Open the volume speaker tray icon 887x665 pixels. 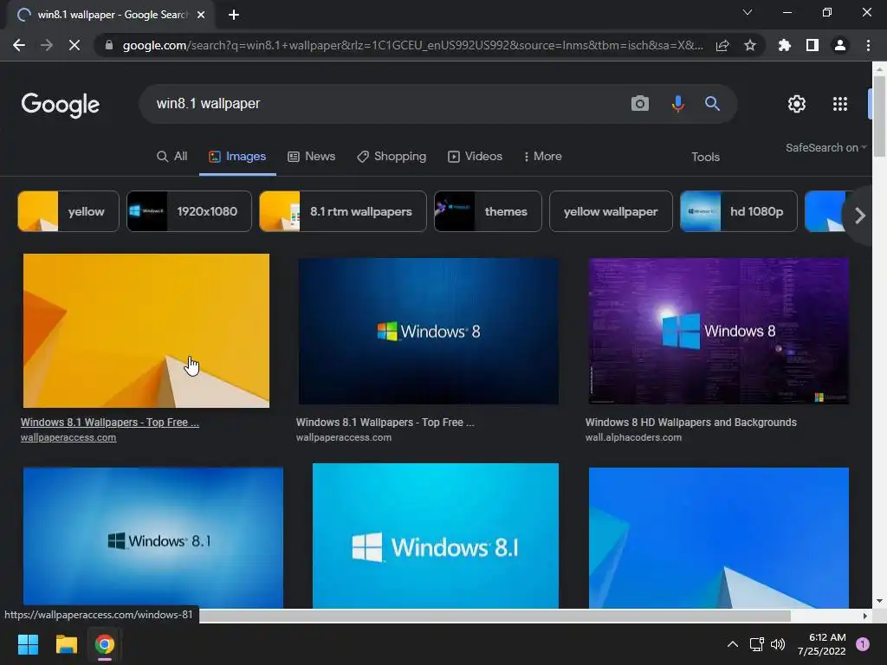click(778, 644)
